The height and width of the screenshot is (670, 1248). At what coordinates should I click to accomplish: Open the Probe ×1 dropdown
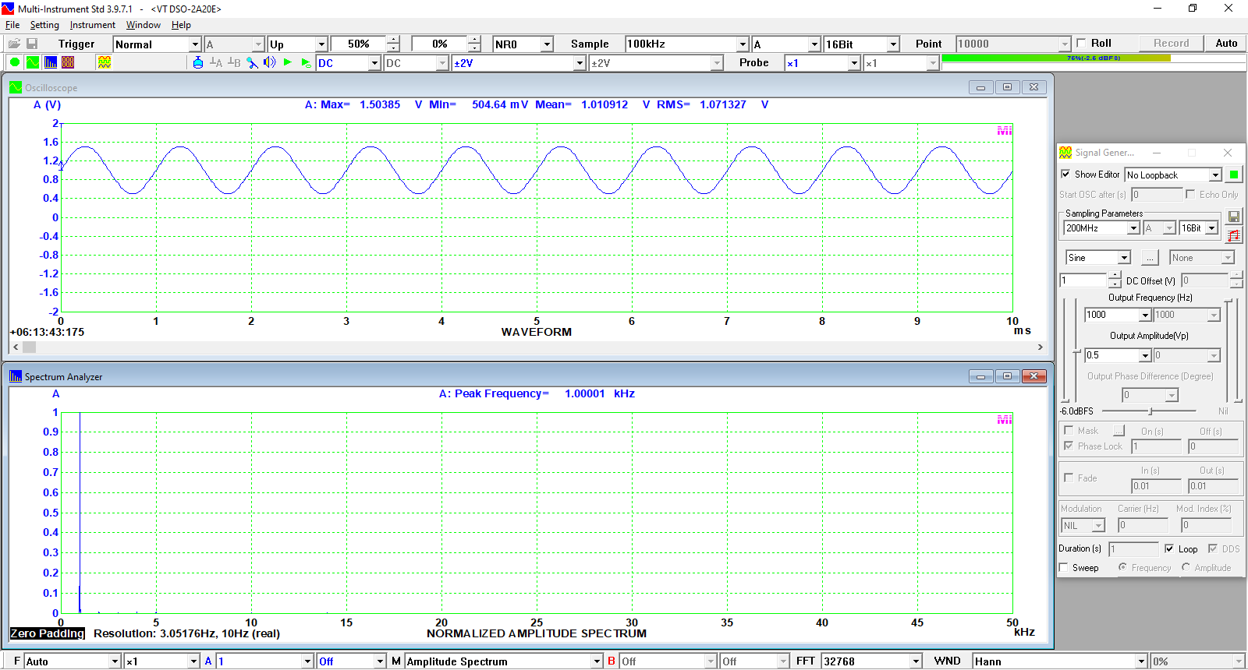point(822,63)
